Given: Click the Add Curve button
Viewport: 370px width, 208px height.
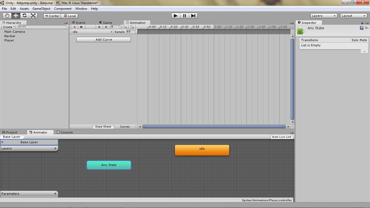Looking at the screenshot, I should tap(103, 40).
